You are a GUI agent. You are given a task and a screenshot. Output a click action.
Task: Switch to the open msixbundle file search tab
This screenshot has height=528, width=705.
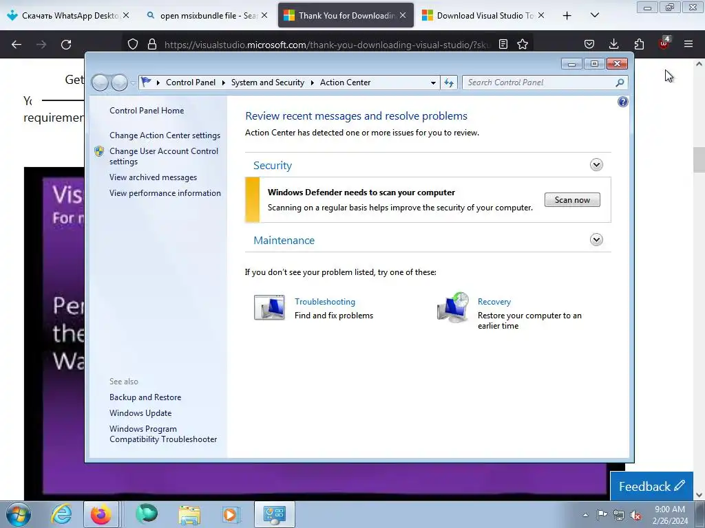coord(207,16)
